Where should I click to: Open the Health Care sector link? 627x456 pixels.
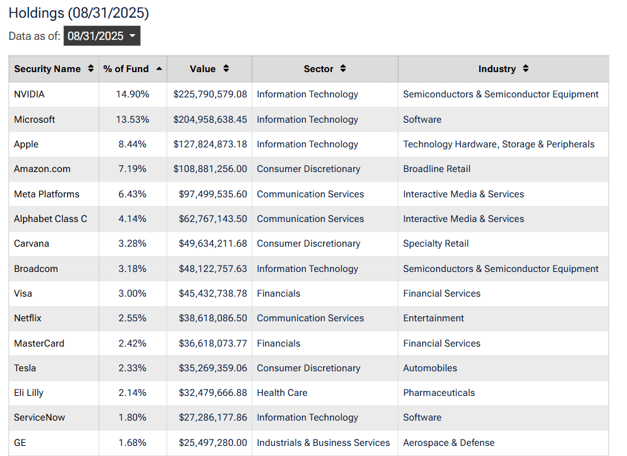pyautogui.click(x=282, y=393)
